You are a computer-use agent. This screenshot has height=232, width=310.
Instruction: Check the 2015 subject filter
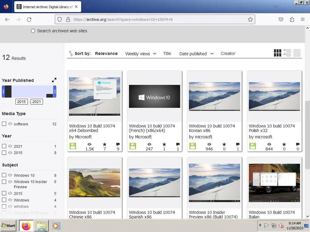pos(4,193)
